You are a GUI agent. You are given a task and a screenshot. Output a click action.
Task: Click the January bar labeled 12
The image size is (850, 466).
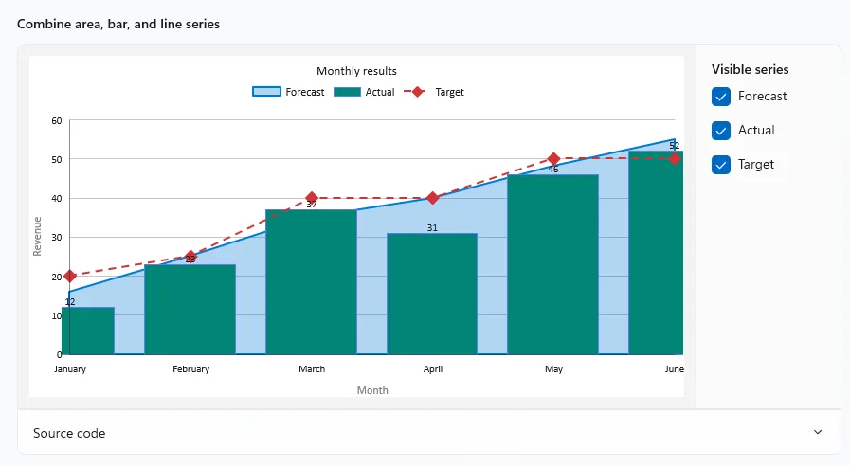pos(88,332)
